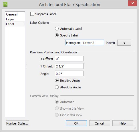Cancel the dialog changes
This screenshot has width=139, height=132.
pyautogui.click(x=100, y=123)
